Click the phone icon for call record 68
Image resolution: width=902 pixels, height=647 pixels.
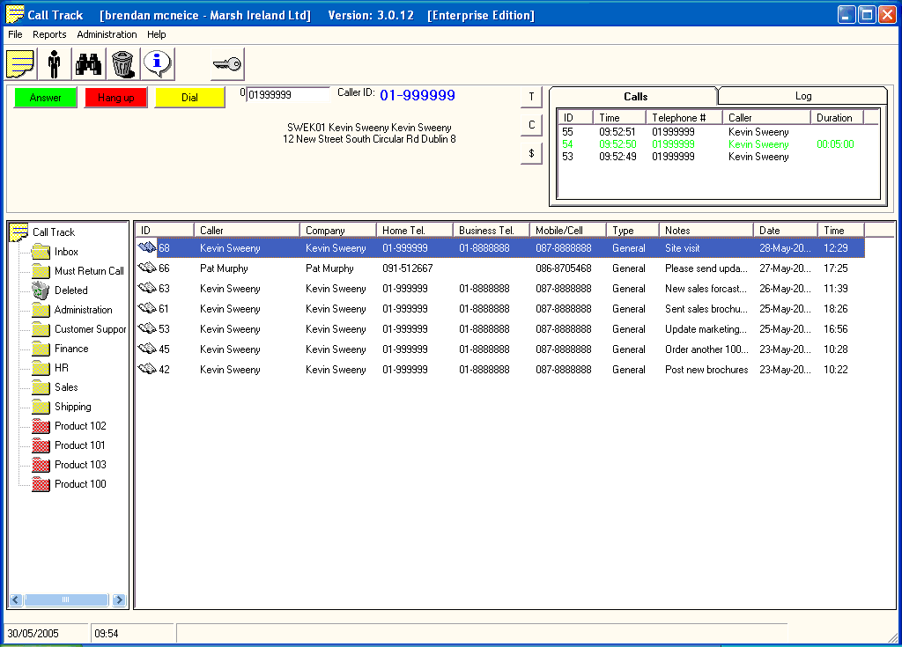tap(147, 248)
